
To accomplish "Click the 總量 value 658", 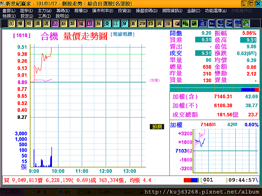I will click(207, 67).
